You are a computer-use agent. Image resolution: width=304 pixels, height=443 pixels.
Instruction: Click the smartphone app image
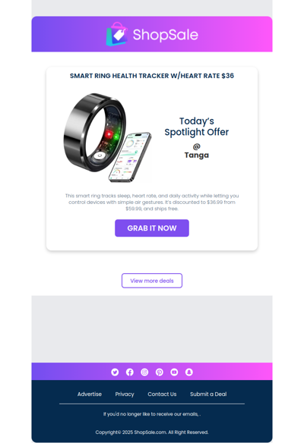(x=130, y=157)
